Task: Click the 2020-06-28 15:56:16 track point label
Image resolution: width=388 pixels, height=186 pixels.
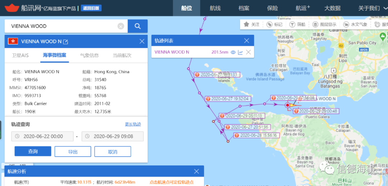Action: (257, 135)
